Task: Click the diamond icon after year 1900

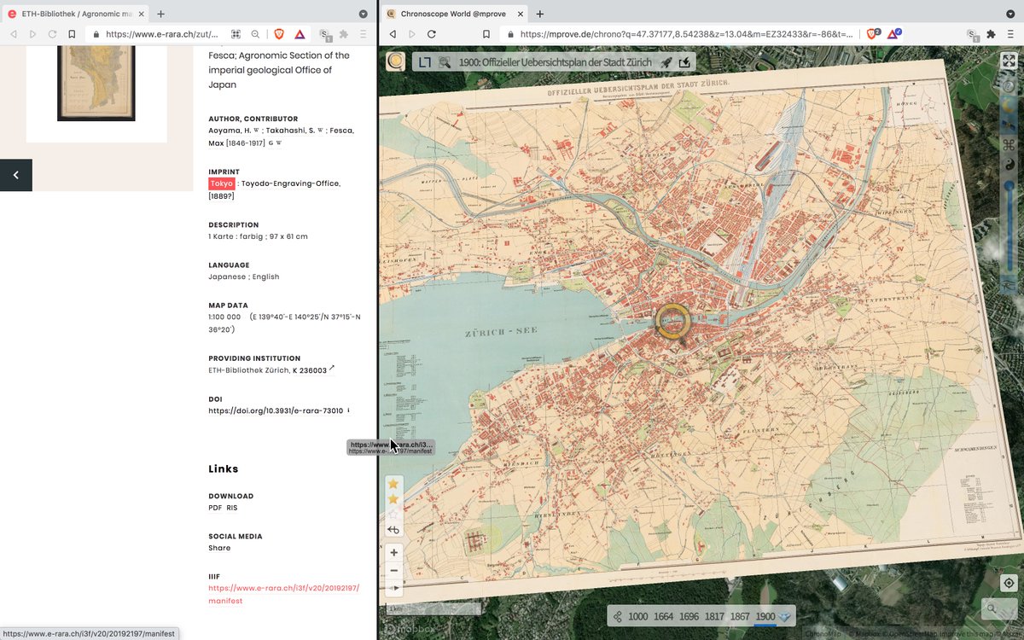Action: [x=785, y=616]
